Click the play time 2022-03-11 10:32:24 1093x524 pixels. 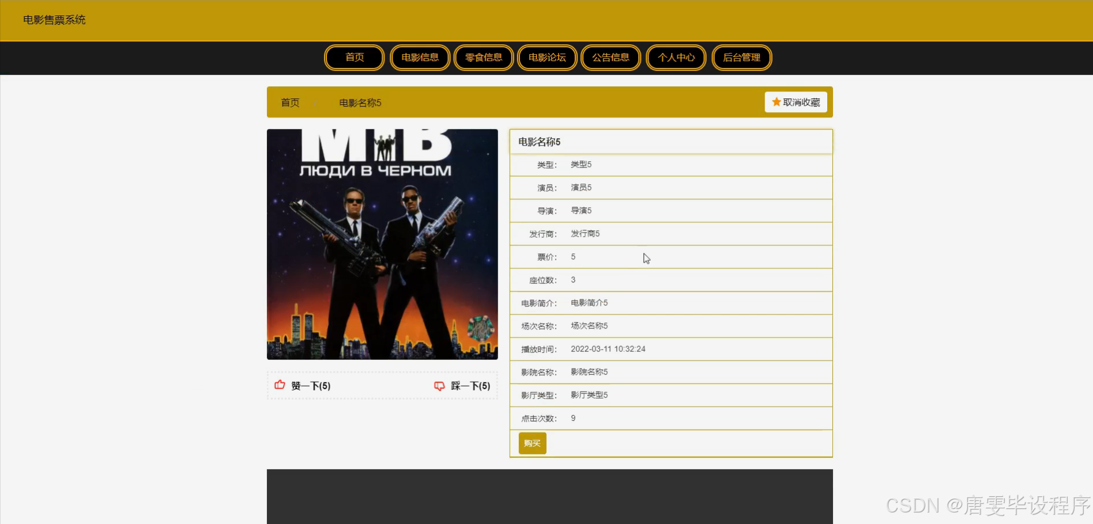tap(608, 349)
